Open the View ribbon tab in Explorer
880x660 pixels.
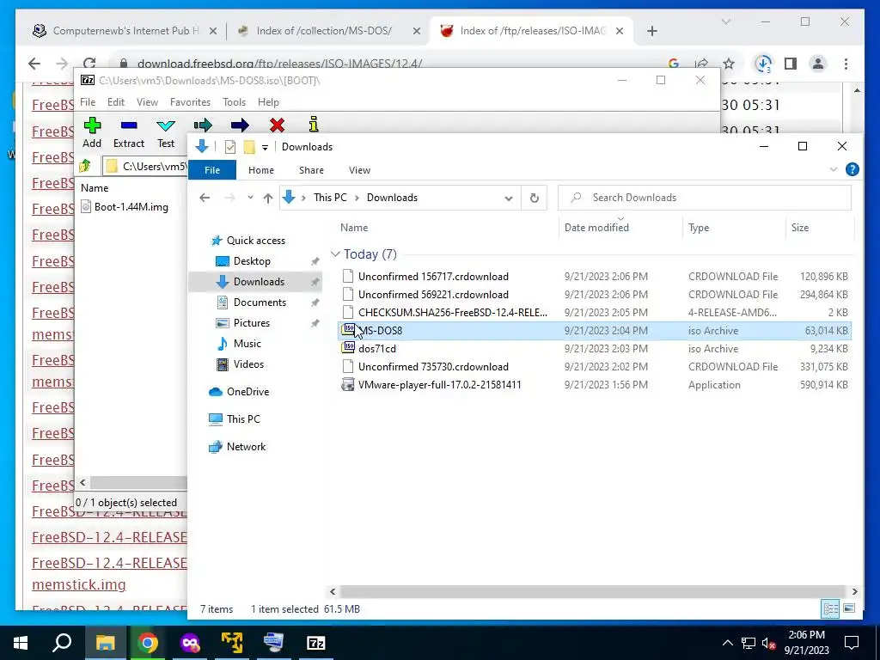coord(359,170)
